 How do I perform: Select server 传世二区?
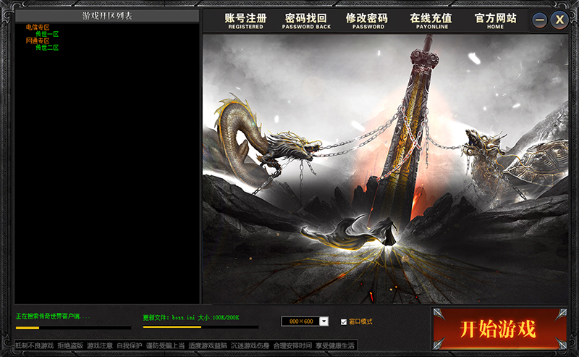pyautogui.click(x=47, y=48)
